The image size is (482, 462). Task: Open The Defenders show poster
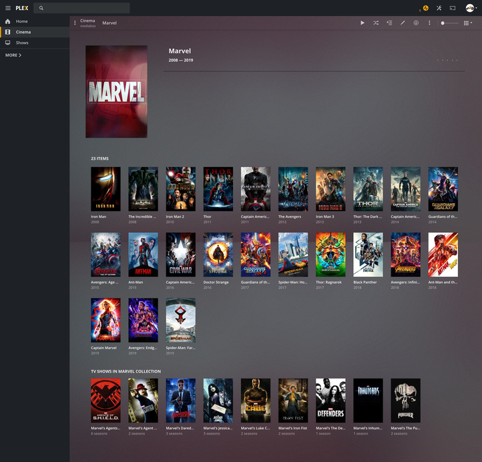(330, 400)
